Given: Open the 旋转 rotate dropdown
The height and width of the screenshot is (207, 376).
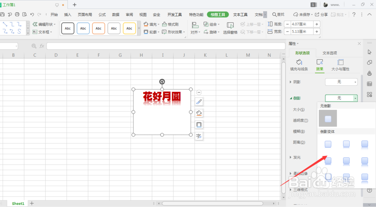Looking at the screenshot, I should coord(211,32).
